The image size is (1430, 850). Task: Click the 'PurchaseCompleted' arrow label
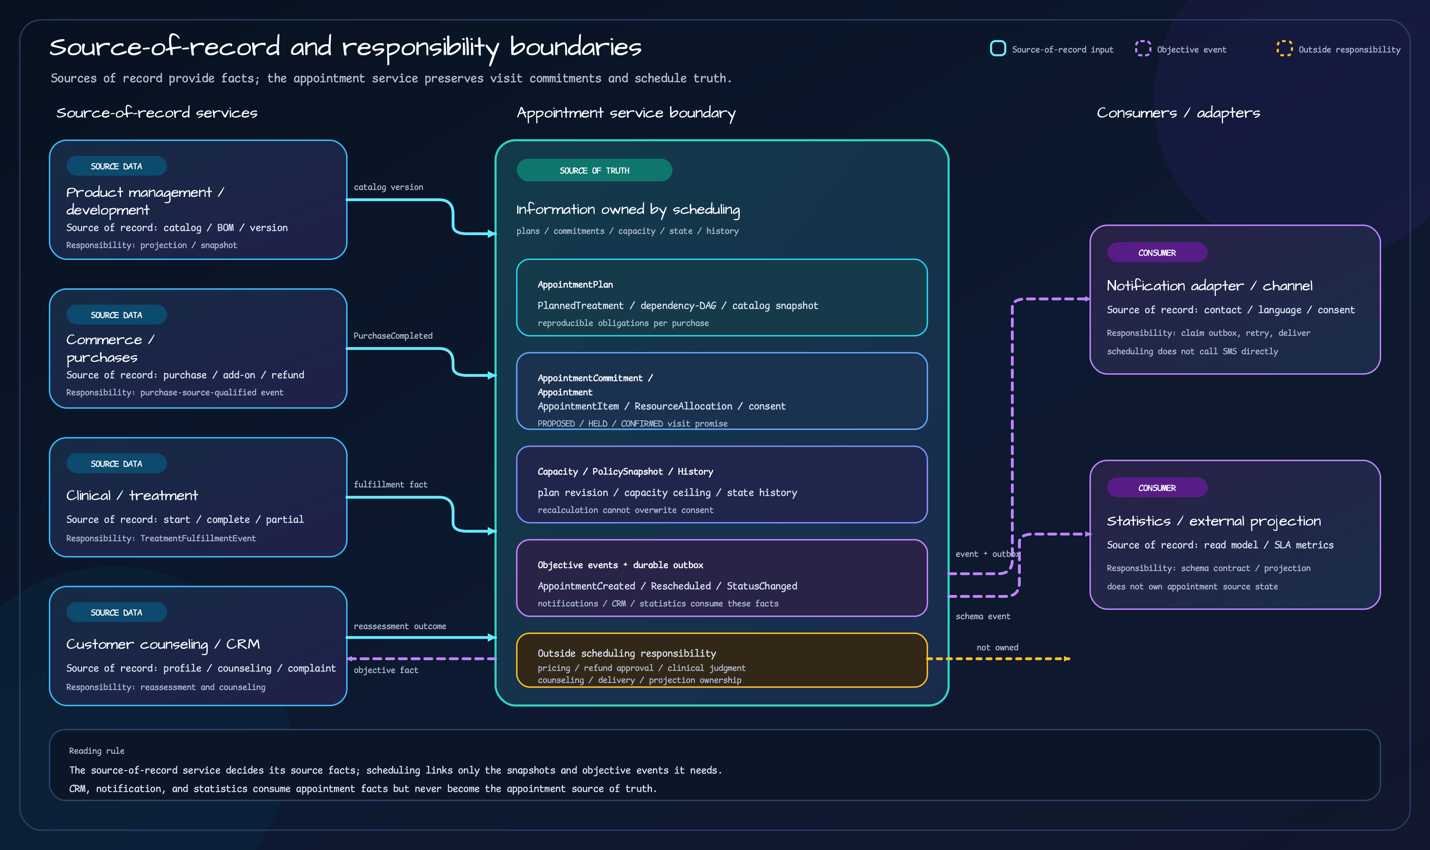pos(393,336)
